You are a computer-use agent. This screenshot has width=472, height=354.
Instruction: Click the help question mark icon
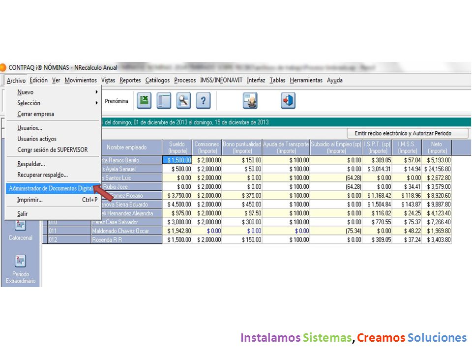point(204,100)
